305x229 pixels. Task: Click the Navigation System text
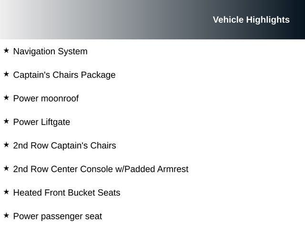click(x=50, y=52)
